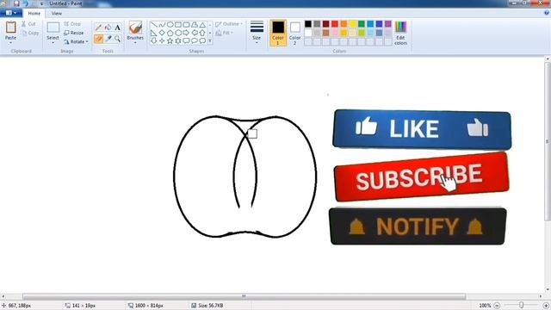Screen dimensions: 551x310
Task: Expand the Shapes gallery More arrow
Action: click(x=210, y=40)
